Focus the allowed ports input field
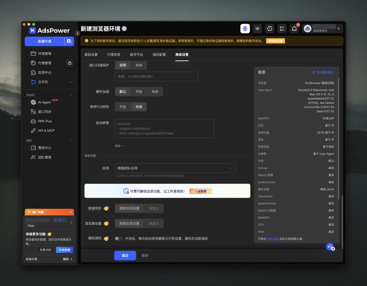 click(x=156, y=77)
